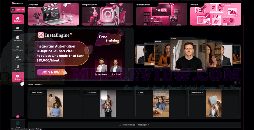Select the Engine Dem workspace button

pos(18,10)
